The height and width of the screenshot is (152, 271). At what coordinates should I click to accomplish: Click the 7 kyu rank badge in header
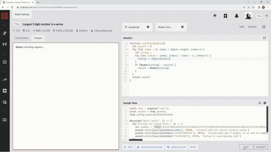click(259, 16)
